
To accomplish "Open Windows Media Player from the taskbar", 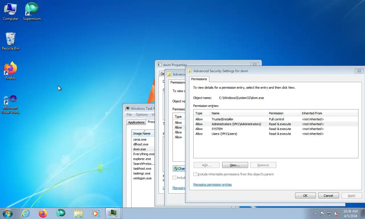I will click(x=96, y=213).
